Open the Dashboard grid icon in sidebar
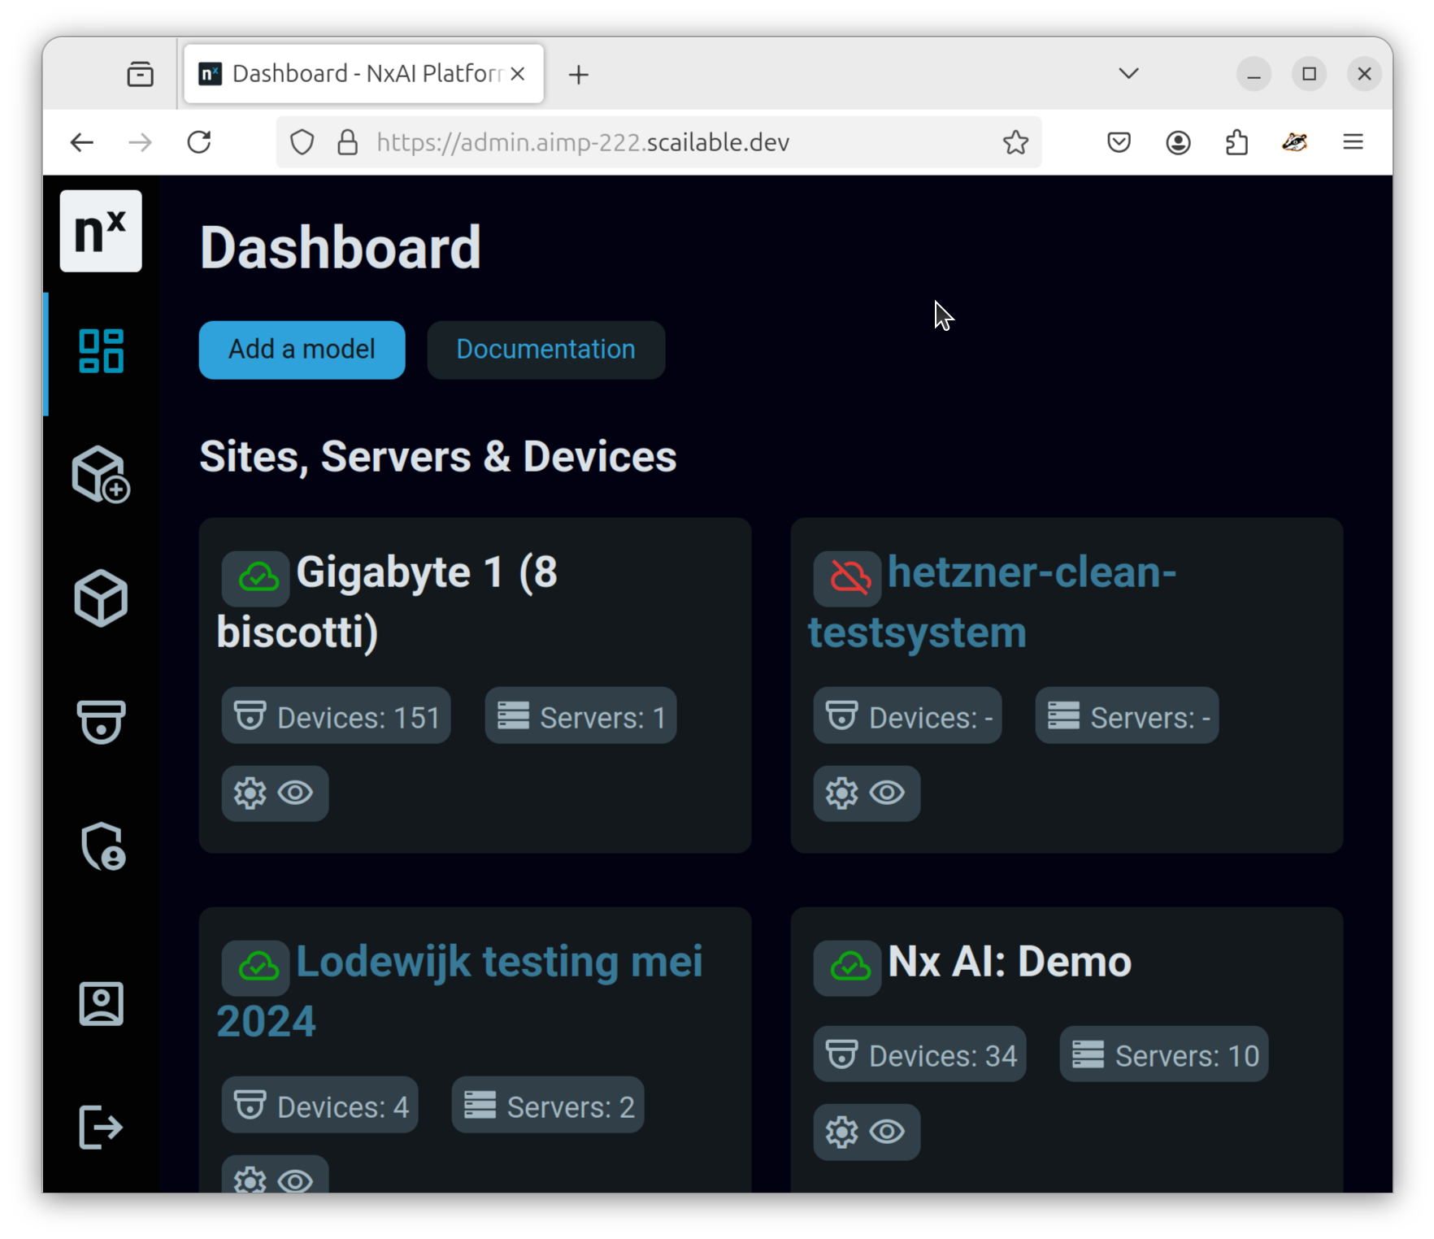The image size is (1434, 1239). 101,351
